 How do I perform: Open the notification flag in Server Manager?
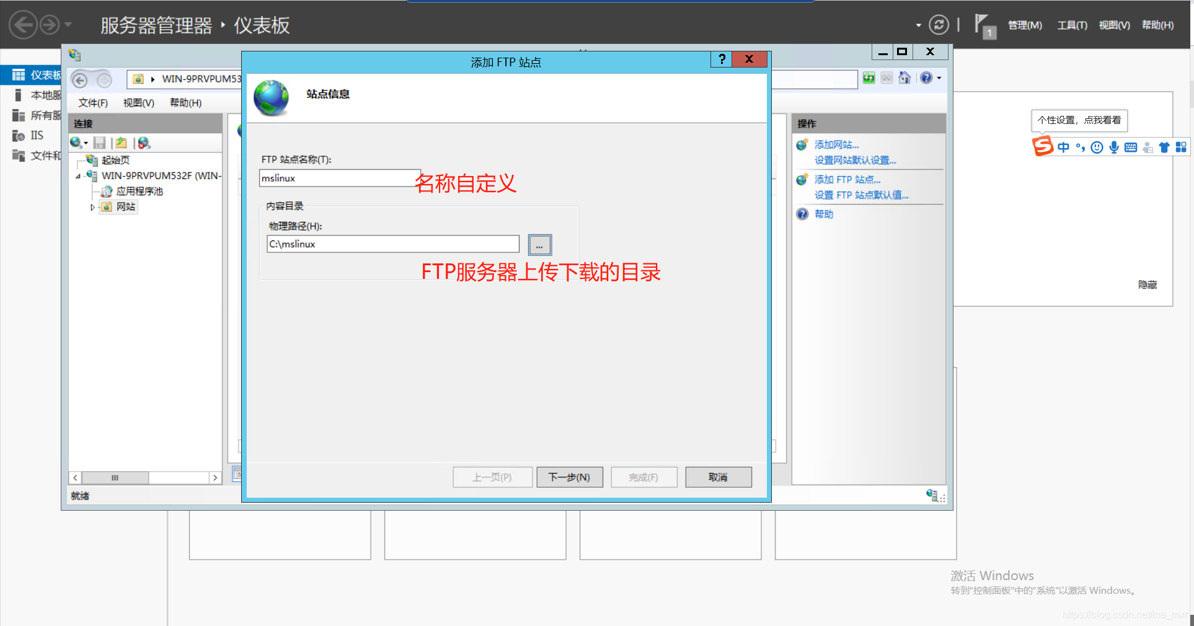984,25
